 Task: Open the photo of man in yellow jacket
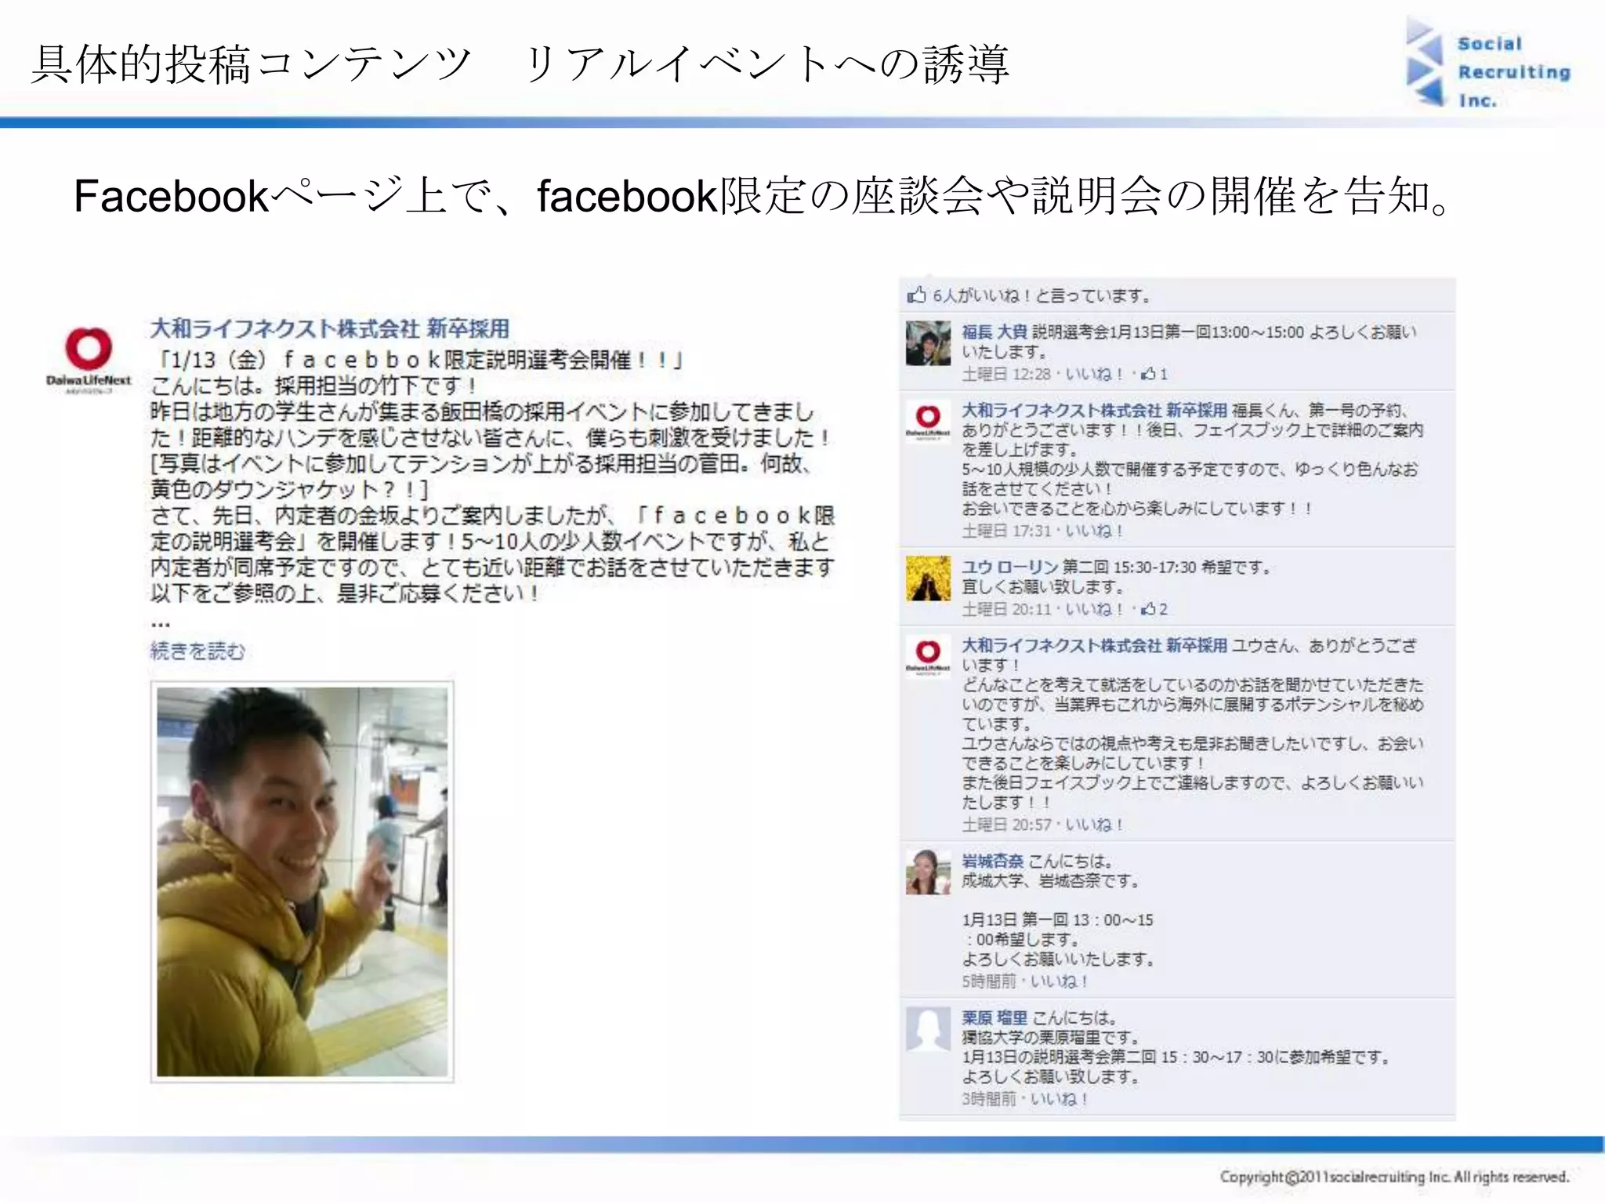click(302, 881)
